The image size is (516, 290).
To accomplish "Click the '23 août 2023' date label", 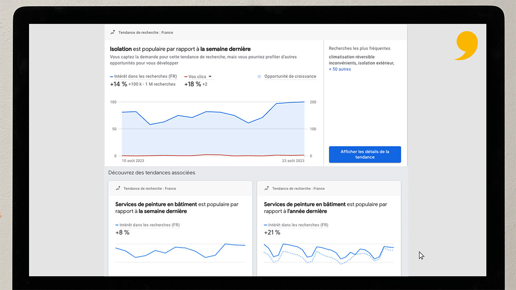I will tap(293, 161).
